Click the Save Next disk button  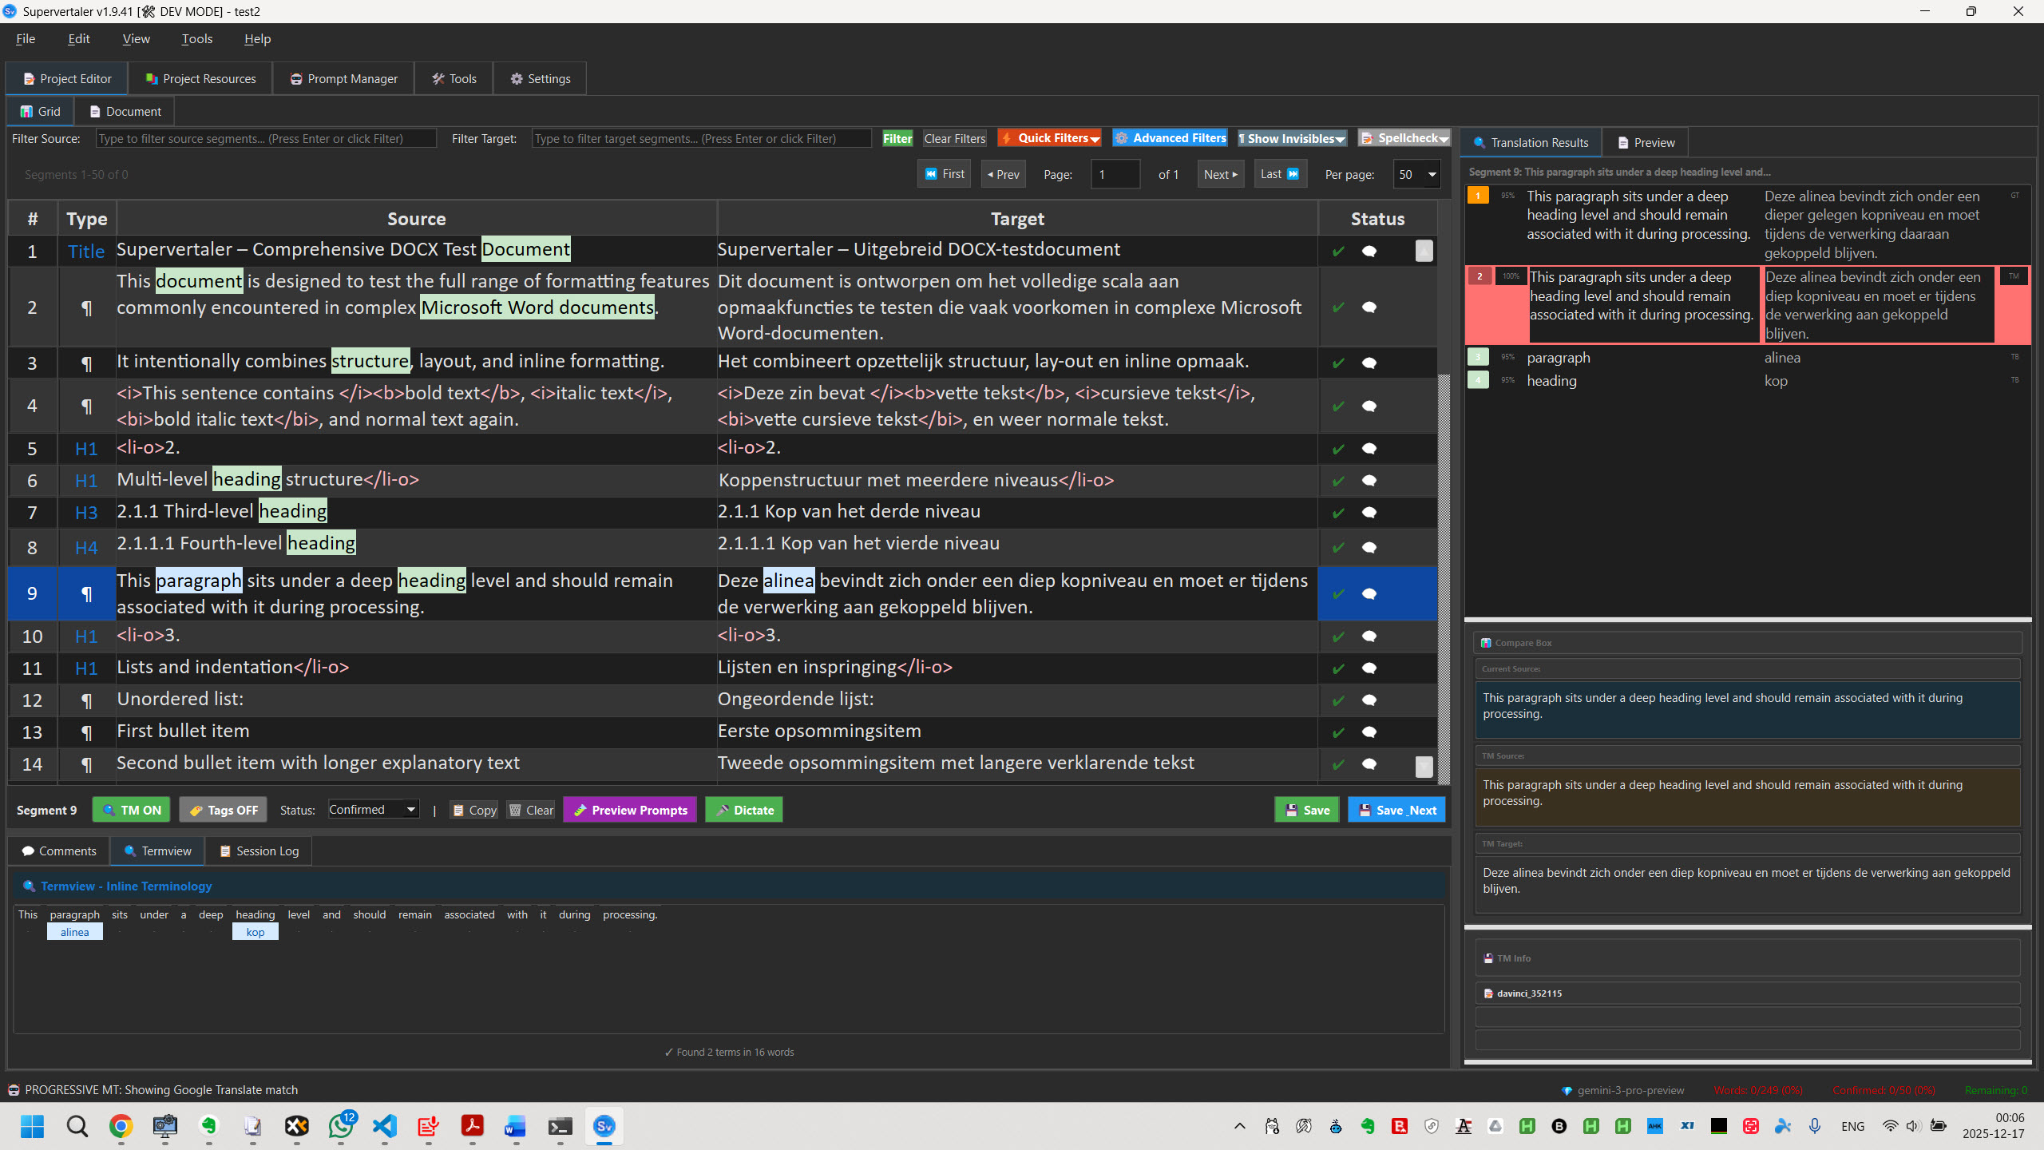coord(1396,810)
